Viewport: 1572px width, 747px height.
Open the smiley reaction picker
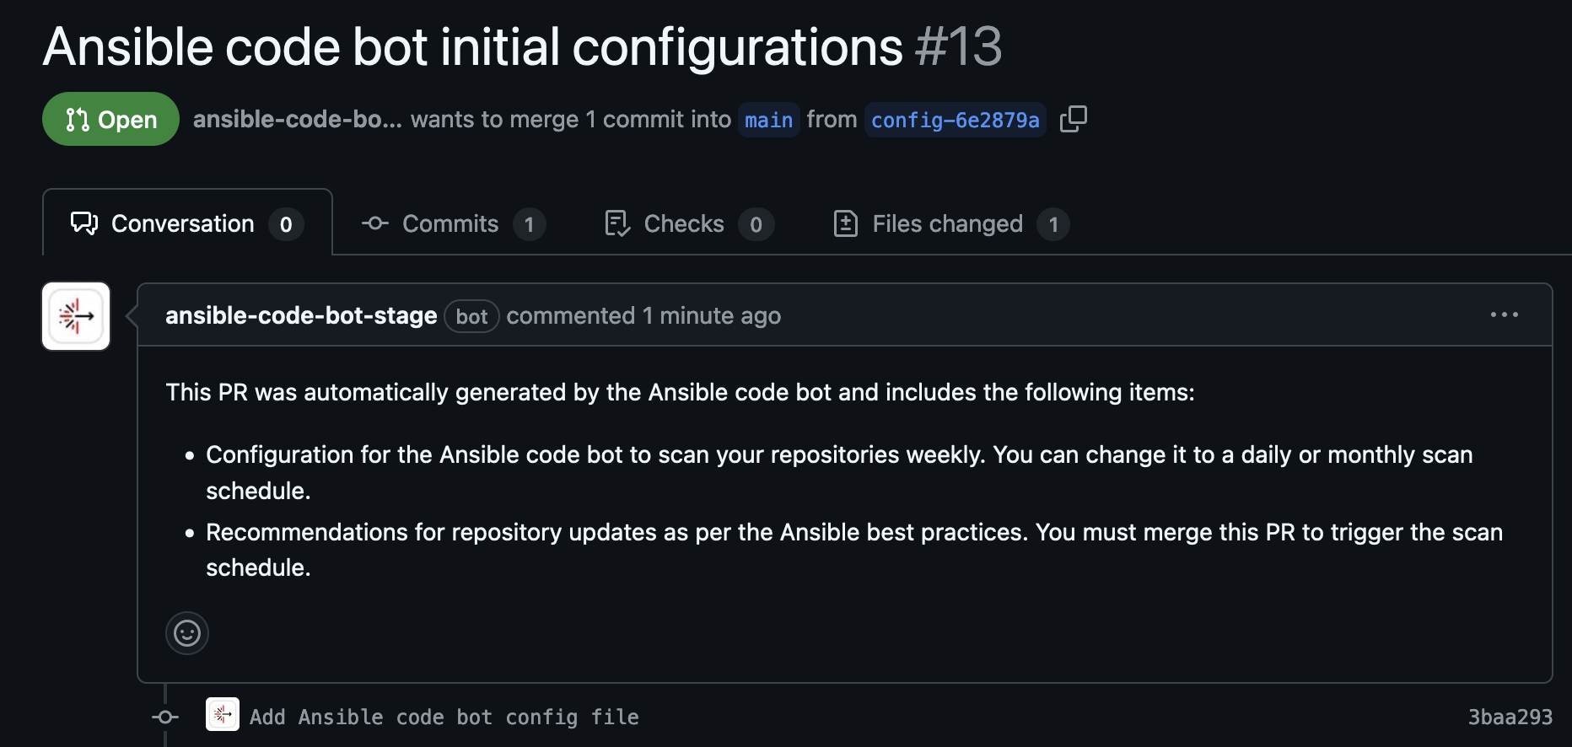point(187,632)
